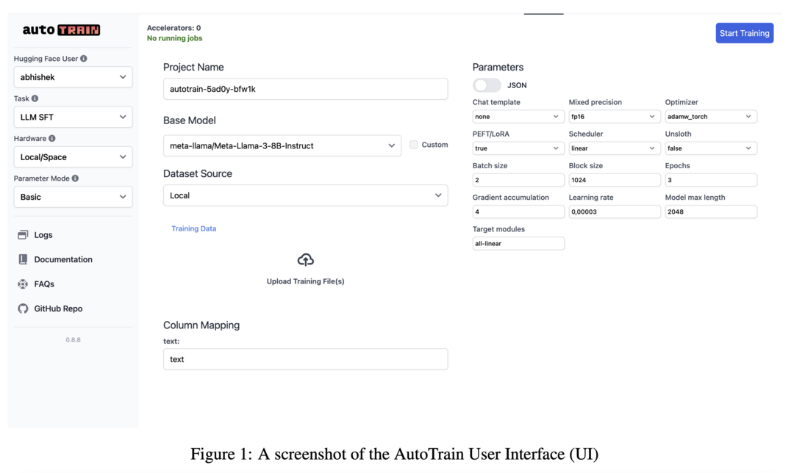This screenshot has height=473, width=794.
Task: Click the FAQs lifebuoy icon
Action: pos(23,284)
